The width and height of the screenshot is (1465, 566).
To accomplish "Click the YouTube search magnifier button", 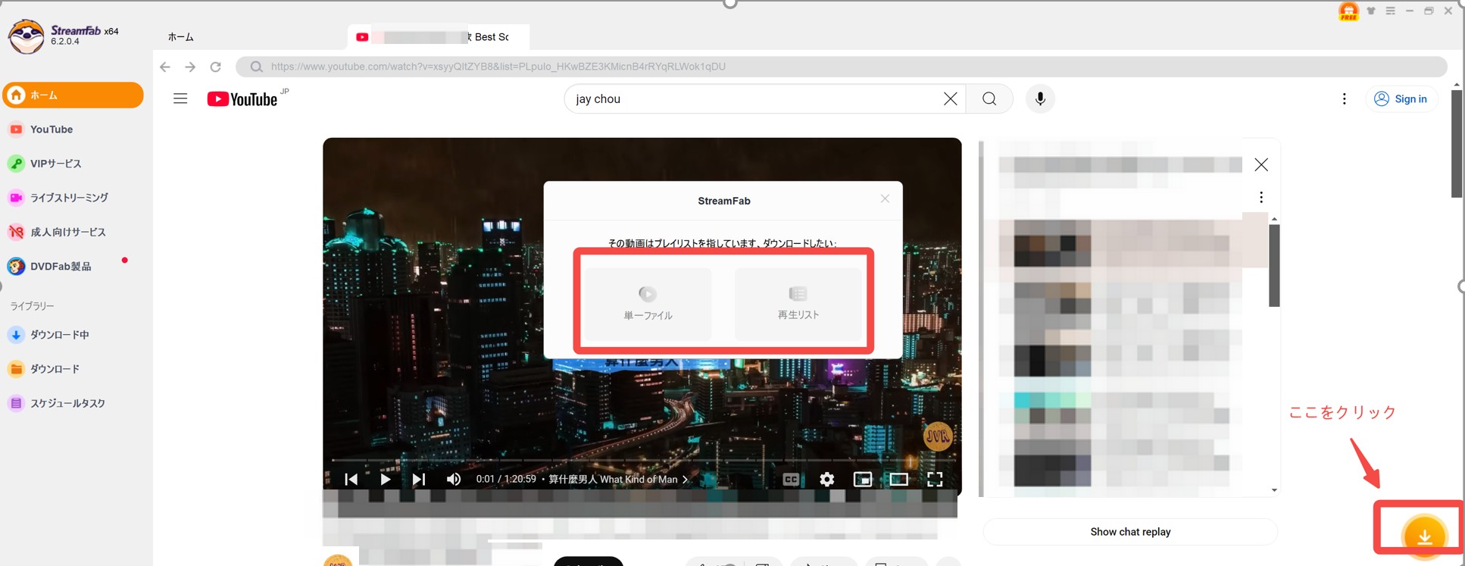I will pos(989,99).
